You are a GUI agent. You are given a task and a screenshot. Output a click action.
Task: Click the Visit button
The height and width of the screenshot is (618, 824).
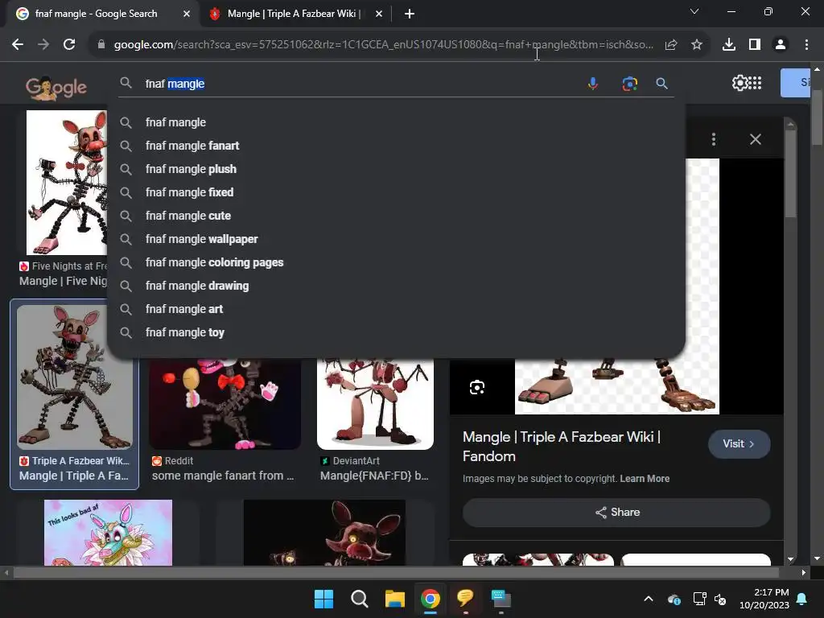click(x=739, y=444)
